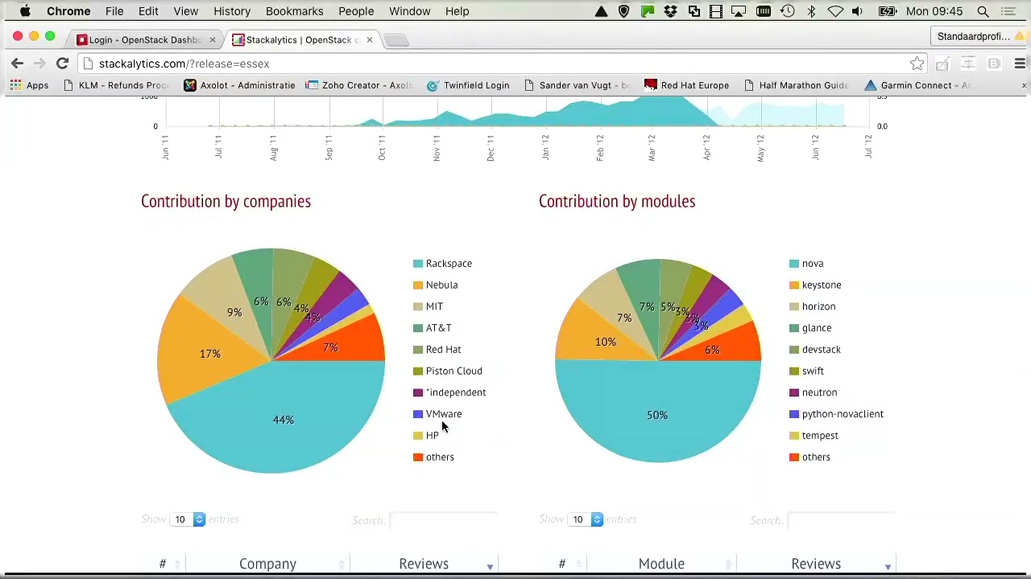This screenshot has width=1031, height=579.
Task: Reload the Stackalytics page
Action: [62, 64]
